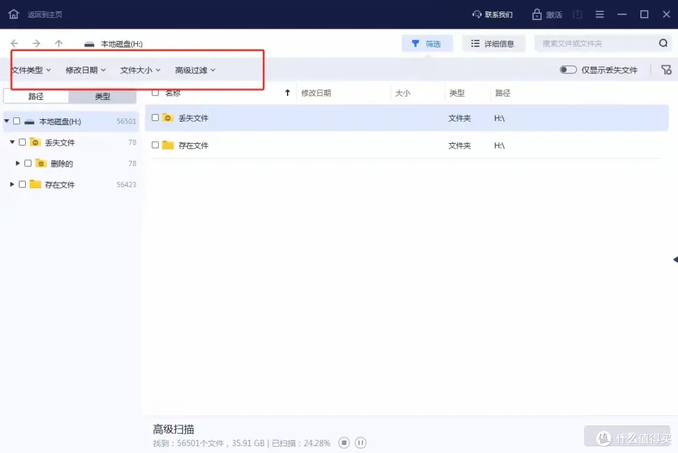The height and width of the screenshot is (453, 678).
Task: Click the side panel collapse arrow at right edge
Action: pos(675,259)
